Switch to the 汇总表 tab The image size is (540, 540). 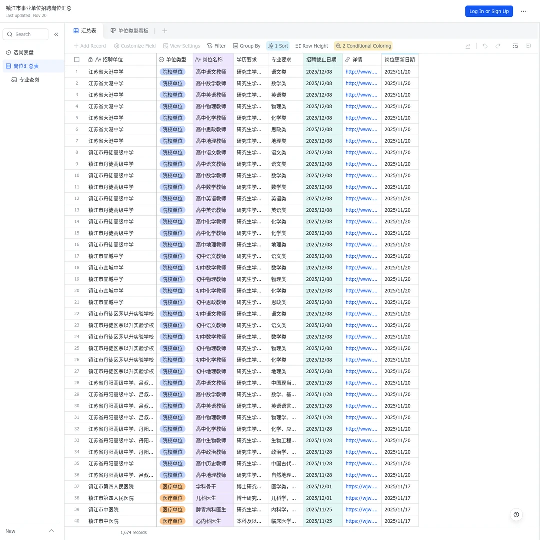tap(85, 31)
